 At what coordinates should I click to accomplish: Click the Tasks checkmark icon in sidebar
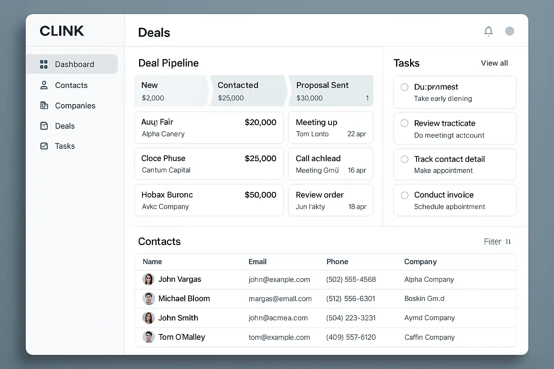pos(44,146)
